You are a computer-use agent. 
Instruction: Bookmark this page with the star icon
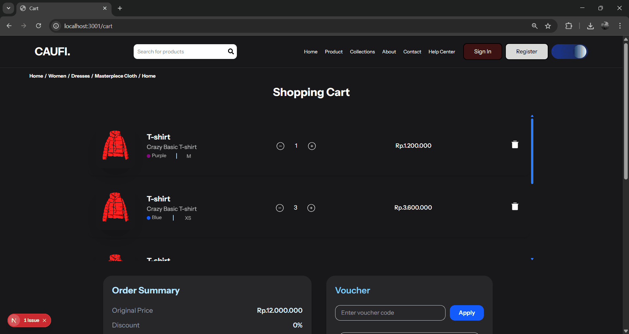[x=548, y=26]
